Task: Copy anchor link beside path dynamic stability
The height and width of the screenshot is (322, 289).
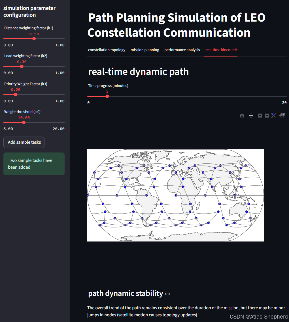Action: (x=167, y=294)
